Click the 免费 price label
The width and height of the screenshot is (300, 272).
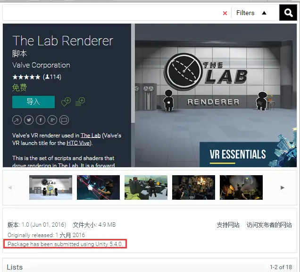[19, 87]
